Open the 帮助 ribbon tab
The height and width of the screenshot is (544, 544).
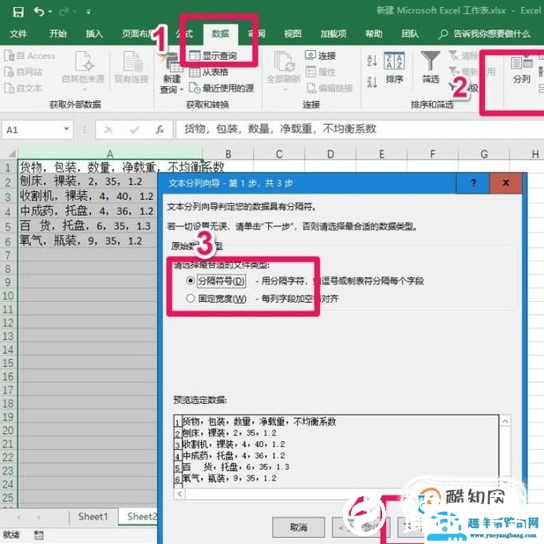pyautogui.click(x=373, y=33)
